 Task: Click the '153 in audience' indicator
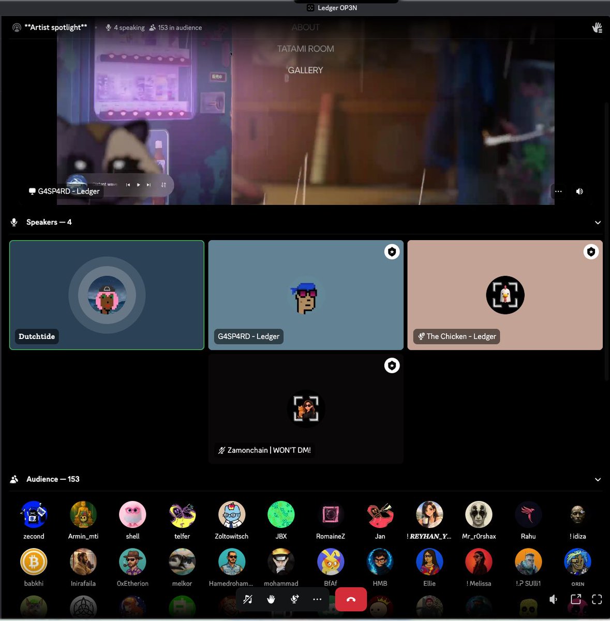175,27
